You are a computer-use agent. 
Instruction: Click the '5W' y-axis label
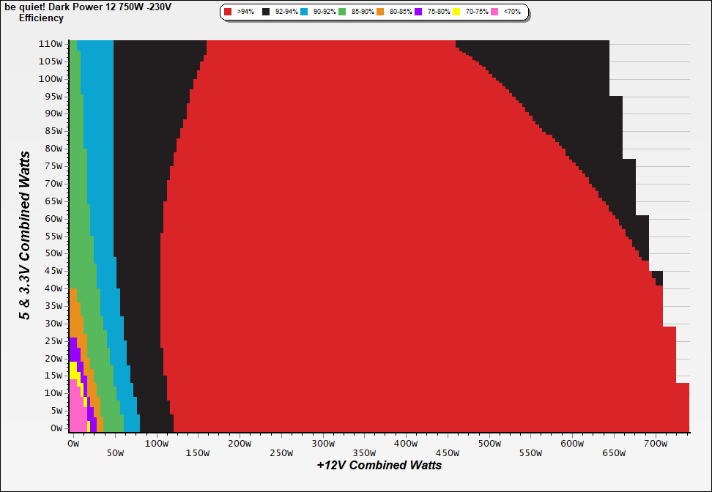click(56, 411)
